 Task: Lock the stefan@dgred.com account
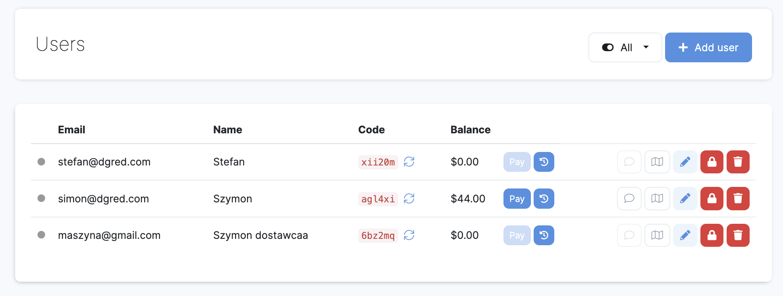pyautogui.click(x=712, y=162)
